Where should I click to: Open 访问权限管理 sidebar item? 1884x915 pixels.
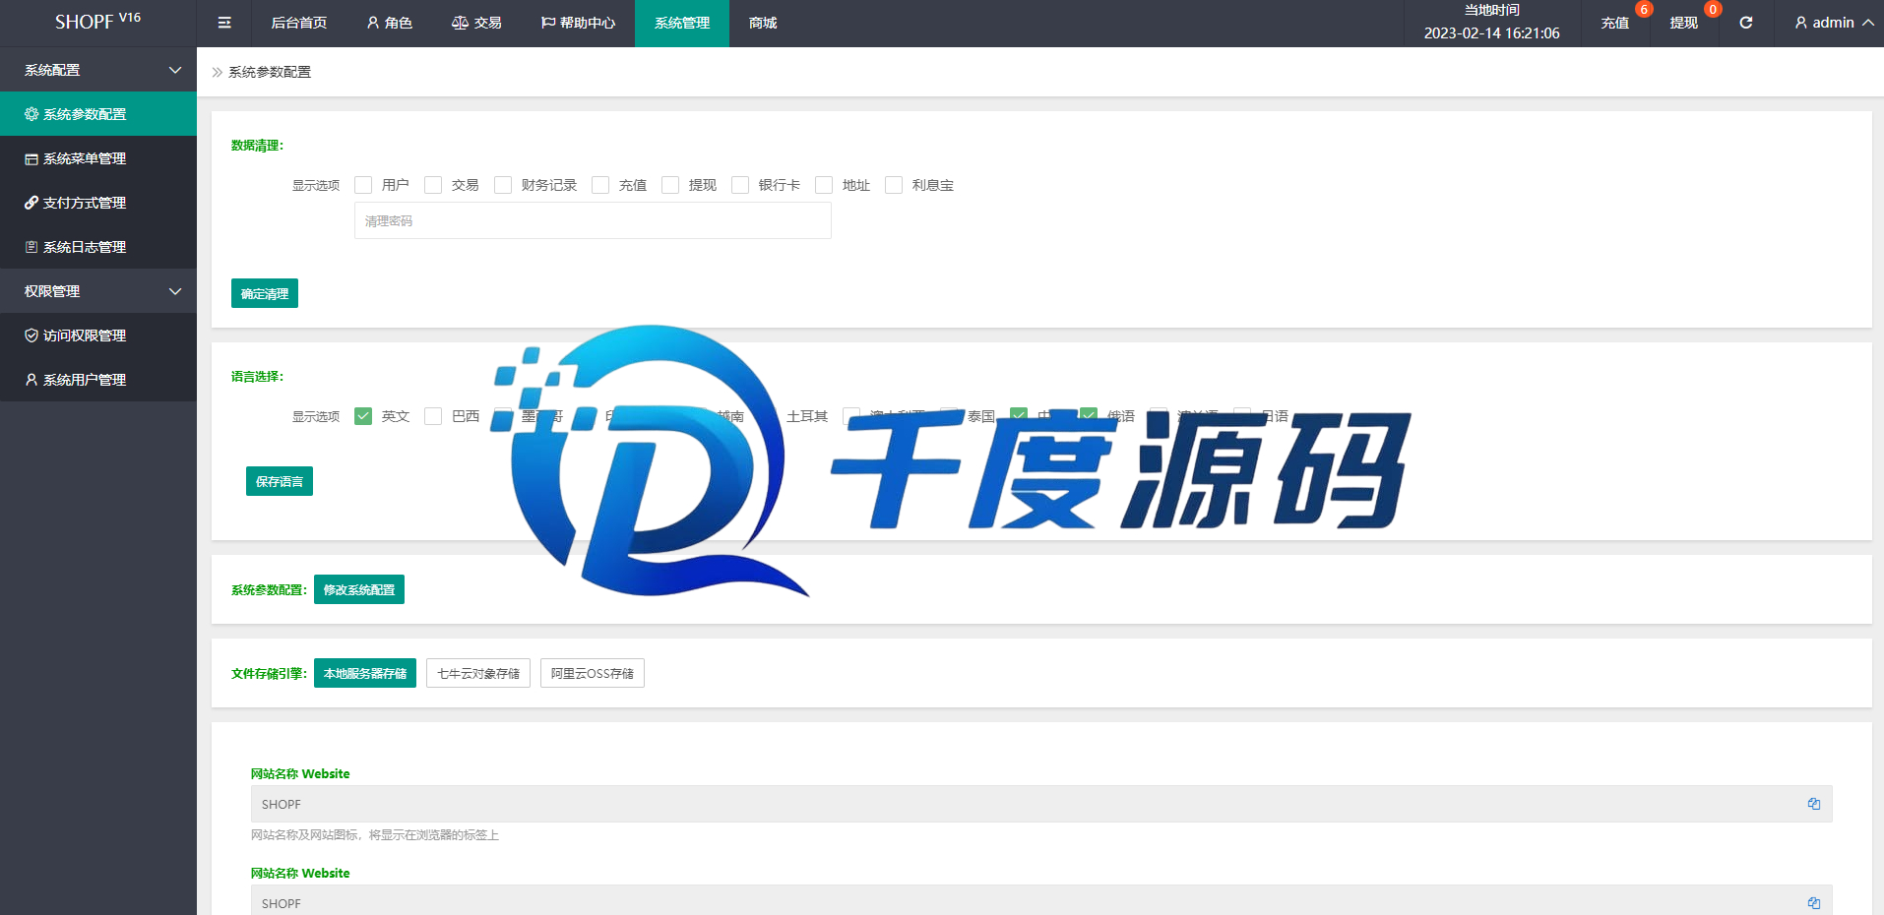coord(98,335)
